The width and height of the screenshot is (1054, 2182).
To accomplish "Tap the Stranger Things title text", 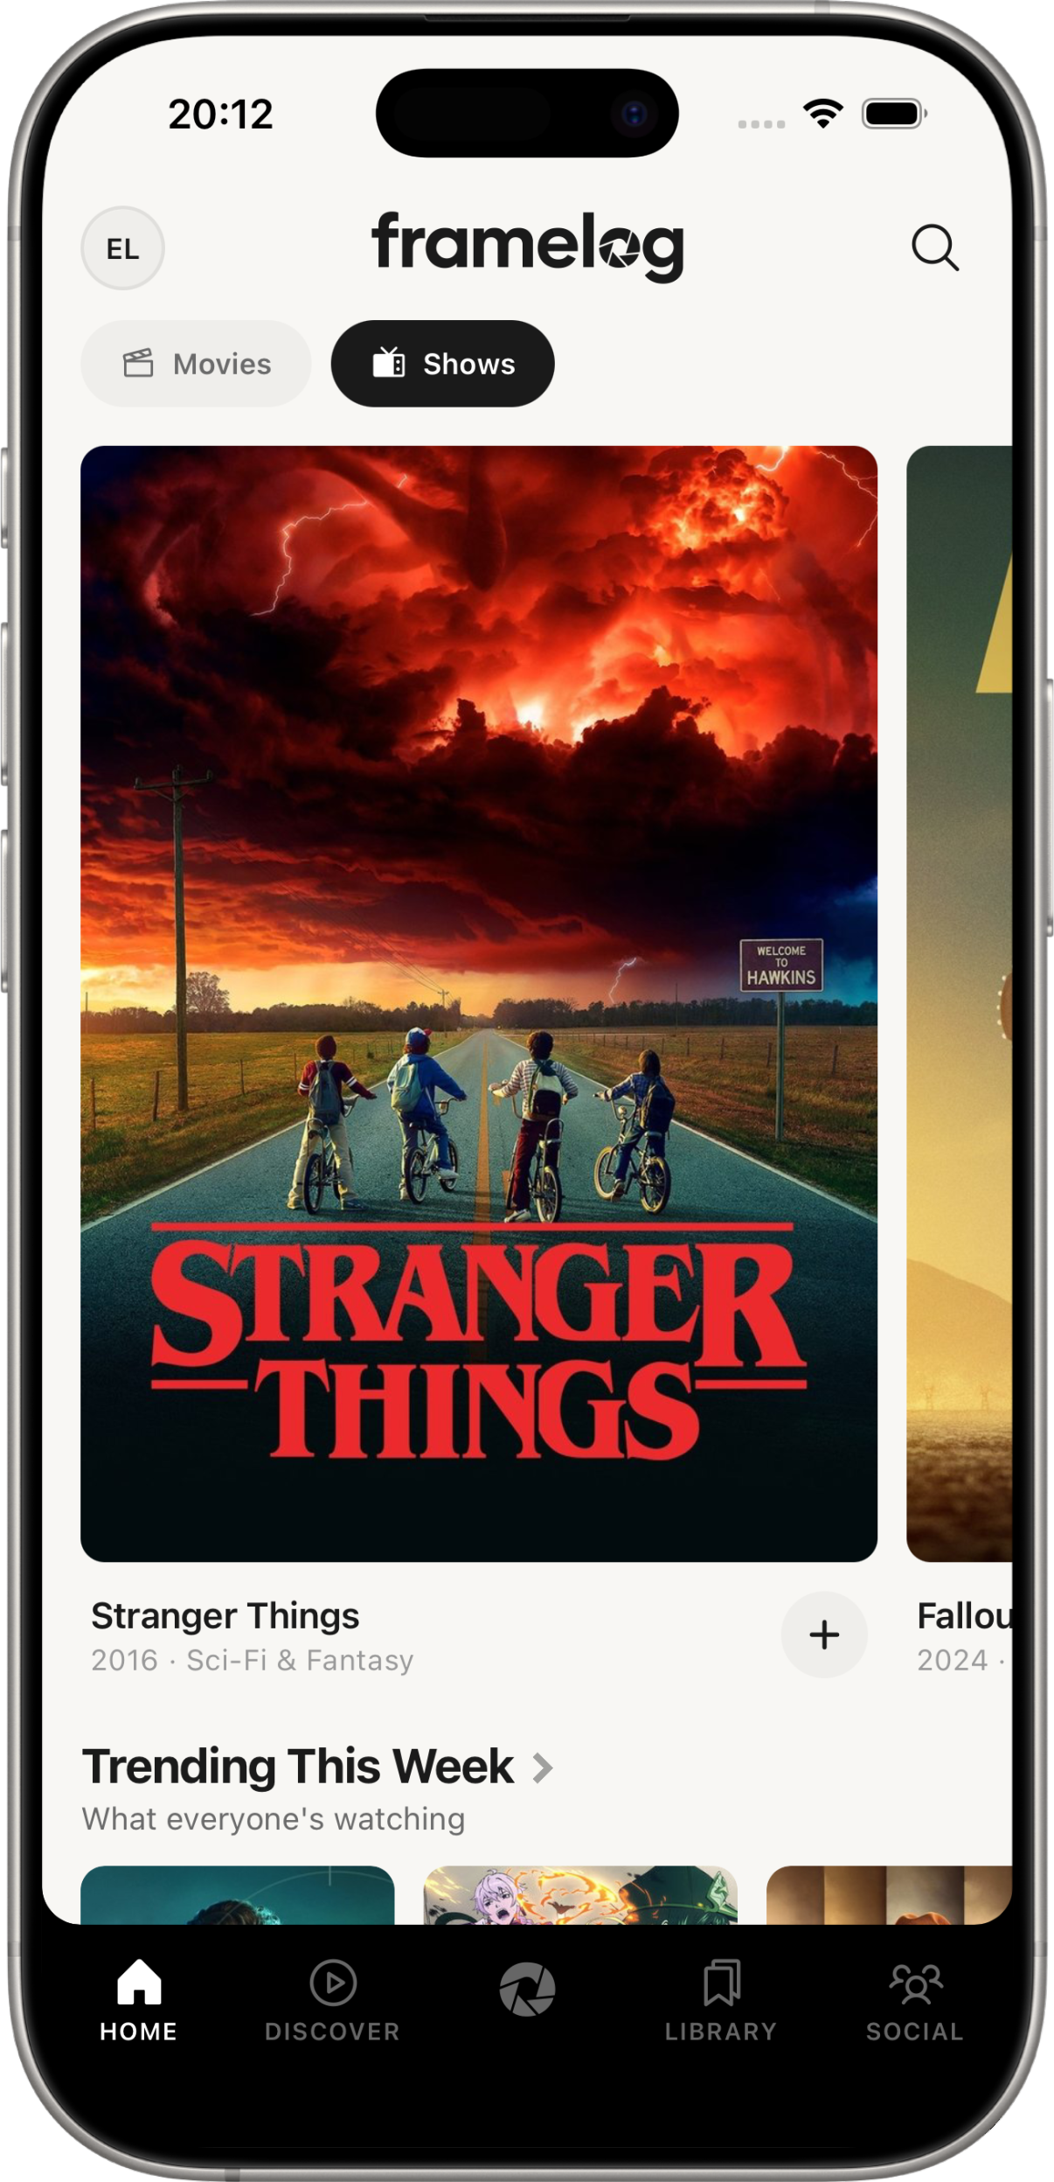I will [225, 1616].
